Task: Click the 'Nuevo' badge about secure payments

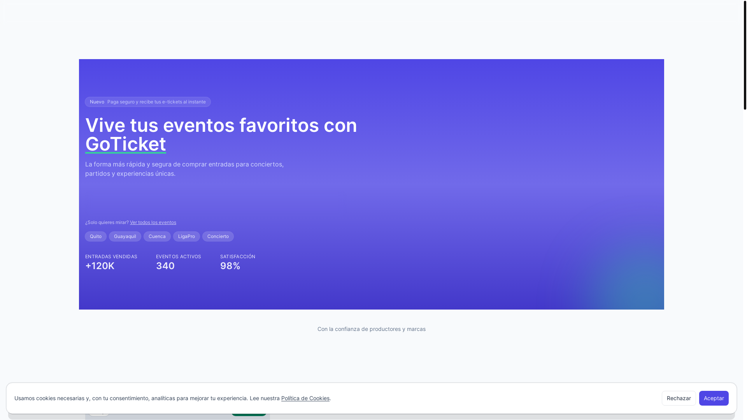Action: pos(148,102)
